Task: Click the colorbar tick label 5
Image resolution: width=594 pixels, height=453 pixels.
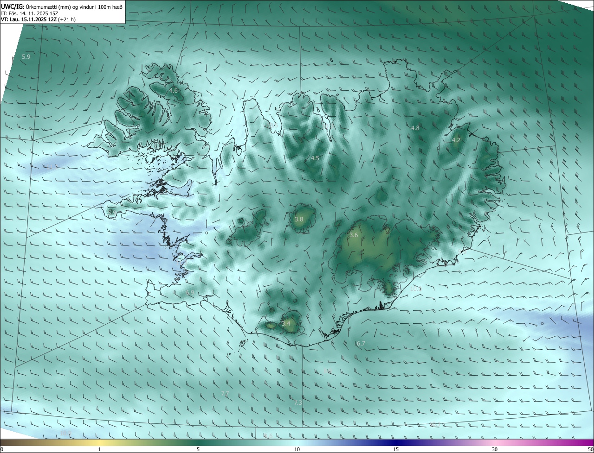Action: coord(198,450)
